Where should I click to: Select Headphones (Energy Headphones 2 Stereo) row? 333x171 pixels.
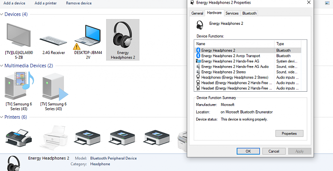[247, 78]
